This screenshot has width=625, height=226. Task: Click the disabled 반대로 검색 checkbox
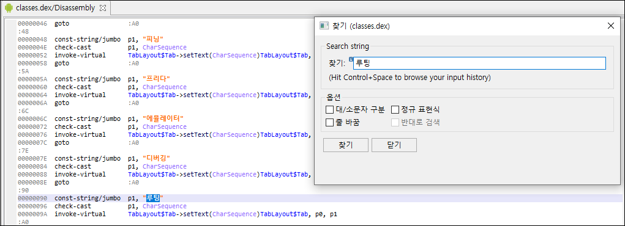click(395, 123)
